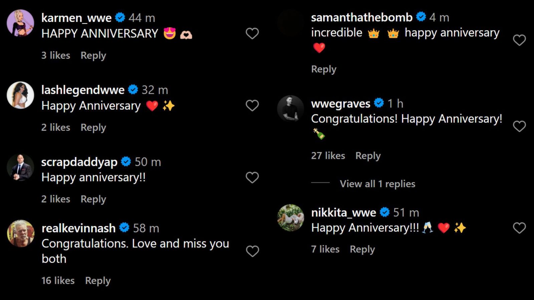Go to wwegraves profile username
This screenshot has height=300, width=534.
(340, 104)
